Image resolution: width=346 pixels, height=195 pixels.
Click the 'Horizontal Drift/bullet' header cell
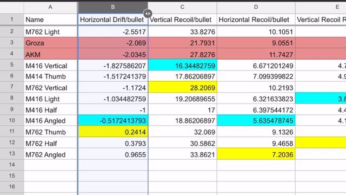(x=113, y=19)
